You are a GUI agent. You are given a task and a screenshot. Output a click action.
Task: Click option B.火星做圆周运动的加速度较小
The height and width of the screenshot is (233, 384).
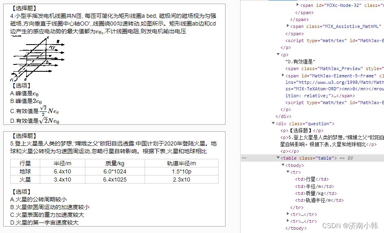point(50,207)
